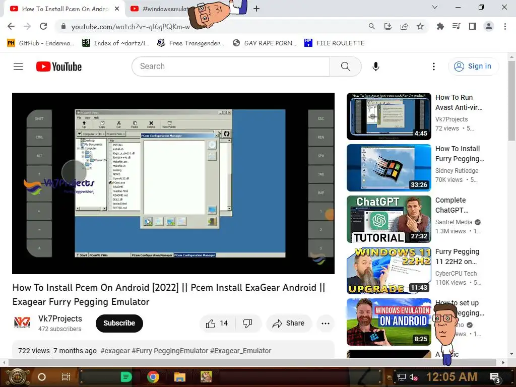Image resolution: width=516 pixels, height=387 pixels.
Task: Open the notification center icon
Action: pyautogui.click(x=495, y=377)
